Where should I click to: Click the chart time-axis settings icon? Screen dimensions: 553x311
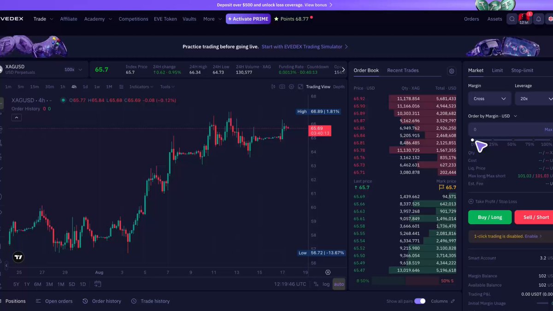tap(328, 272)
